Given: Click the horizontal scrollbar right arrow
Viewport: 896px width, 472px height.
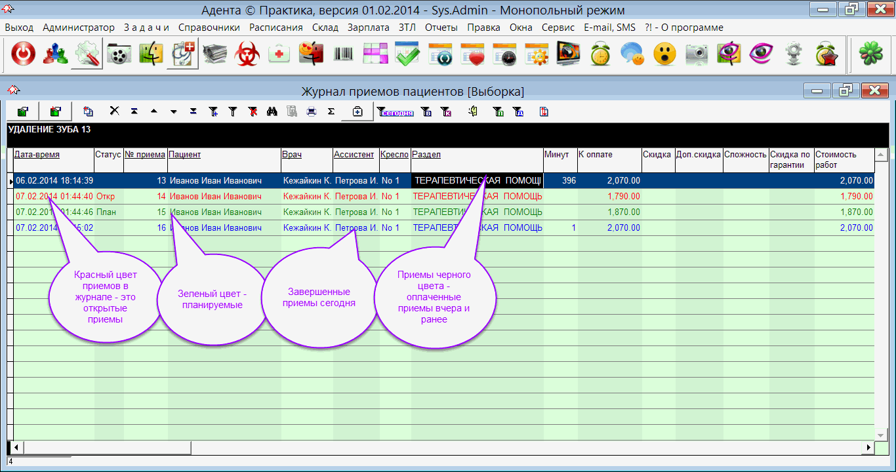Looking at the screenshot, I should pos(868,447).
